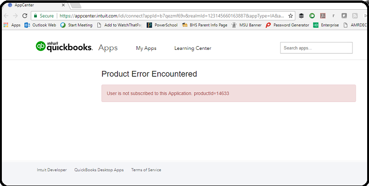
Task: Click the browser address bar URL
Action: coord(172,16)
